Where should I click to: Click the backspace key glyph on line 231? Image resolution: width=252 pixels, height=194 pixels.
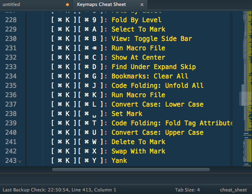click(94, 48)
